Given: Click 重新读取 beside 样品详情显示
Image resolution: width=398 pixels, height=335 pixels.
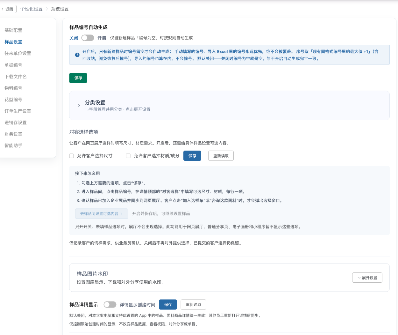Looking at the screenshot, I should [194, 304].
